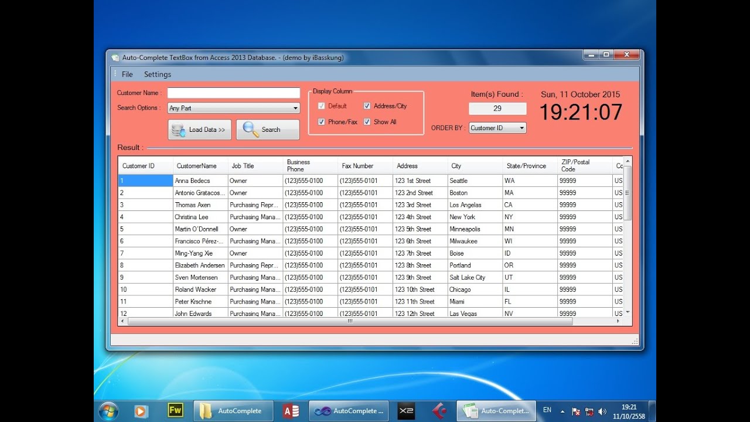750x422 pixels.
Task: Switch to the Auto-Complet... app taskbar item
Action: 497,411
